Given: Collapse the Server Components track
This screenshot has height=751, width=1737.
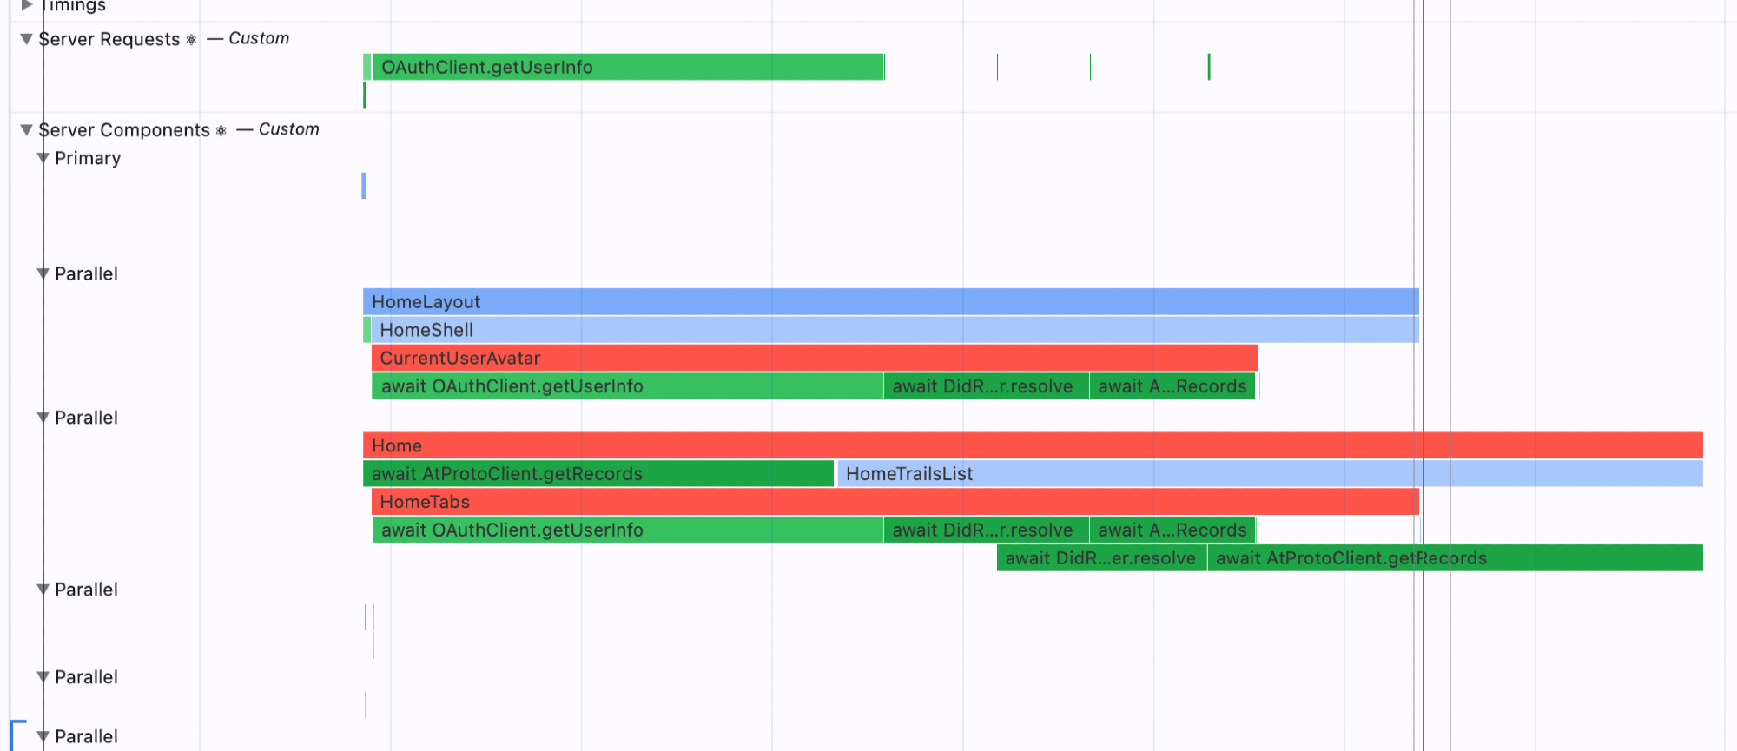Looking at the screenshot, I should click(x=27, y=129).
